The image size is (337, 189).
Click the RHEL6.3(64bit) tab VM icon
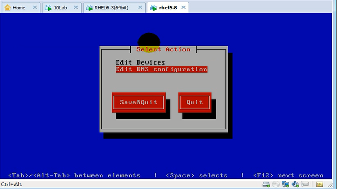click(x=89, y=8)
